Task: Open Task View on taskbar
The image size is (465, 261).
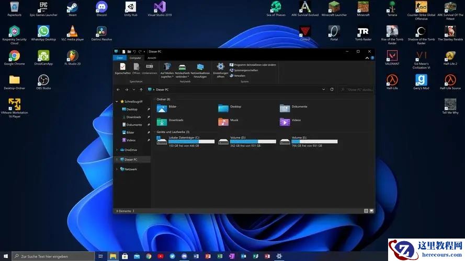Action: point(100,256)
